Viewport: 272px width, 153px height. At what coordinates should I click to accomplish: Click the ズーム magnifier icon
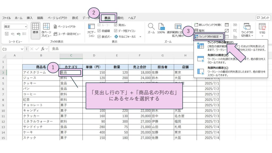click(151, 27)
